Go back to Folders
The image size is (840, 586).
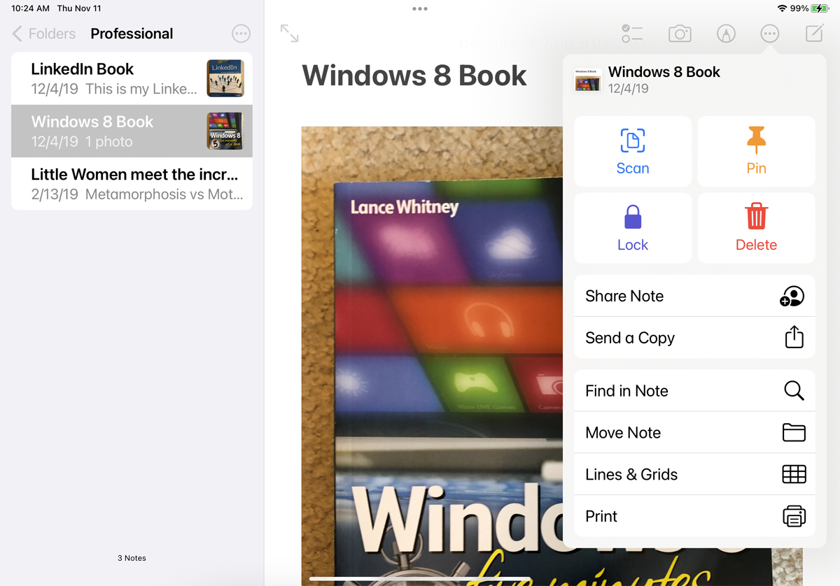click(x=43, y=34)
